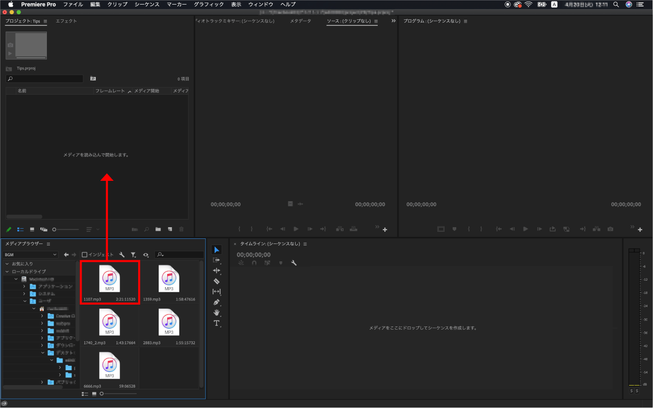Click the trash Clear icon in Project panel
Viewport: 653px width, 408px height.
point(181,230)
